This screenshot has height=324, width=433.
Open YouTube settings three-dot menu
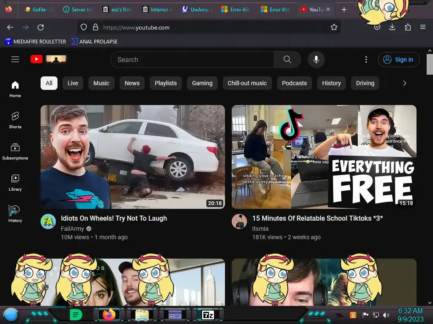coord(366,59)
